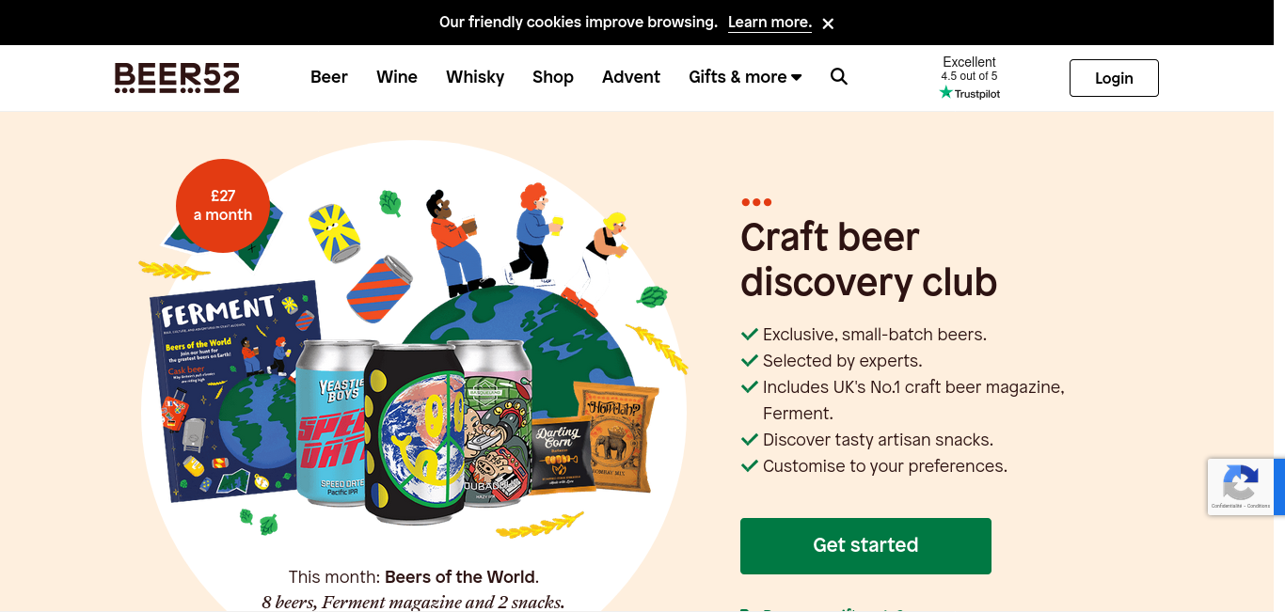This screenshot has width=1285, height=612.
Task: Click the Login button
Action: click(1114, 78)
